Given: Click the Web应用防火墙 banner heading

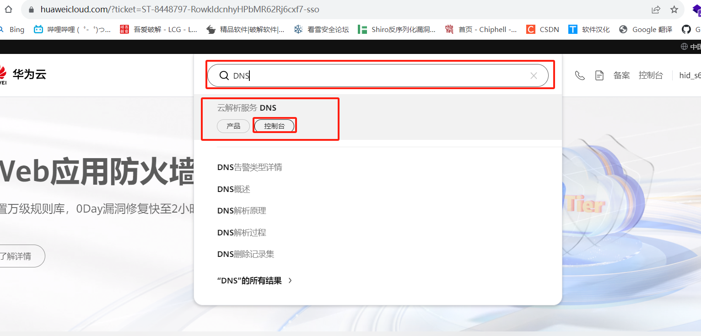Looking at the screenshot, I should [x=97, y=173].
